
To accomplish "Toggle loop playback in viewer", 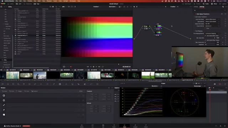I will (103, 67).
